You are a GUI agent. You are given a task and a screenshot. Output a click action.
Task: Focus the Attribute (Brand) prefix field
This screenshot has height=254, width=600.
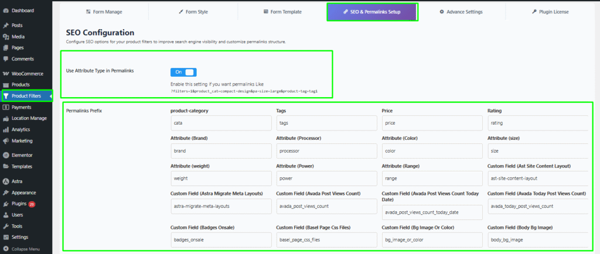221,150
